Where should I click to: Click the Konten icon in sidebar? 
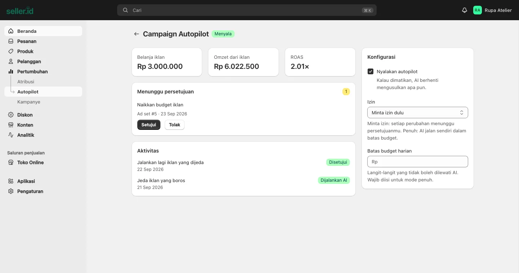[x=11, y=125]
